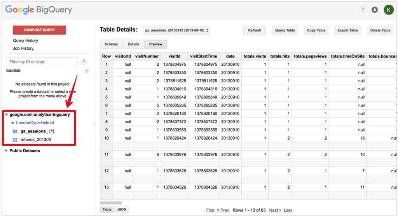Click the LondonCycleHelmet dataset name
The width and height of the screenshot is (398, 217).
(35, 123)
